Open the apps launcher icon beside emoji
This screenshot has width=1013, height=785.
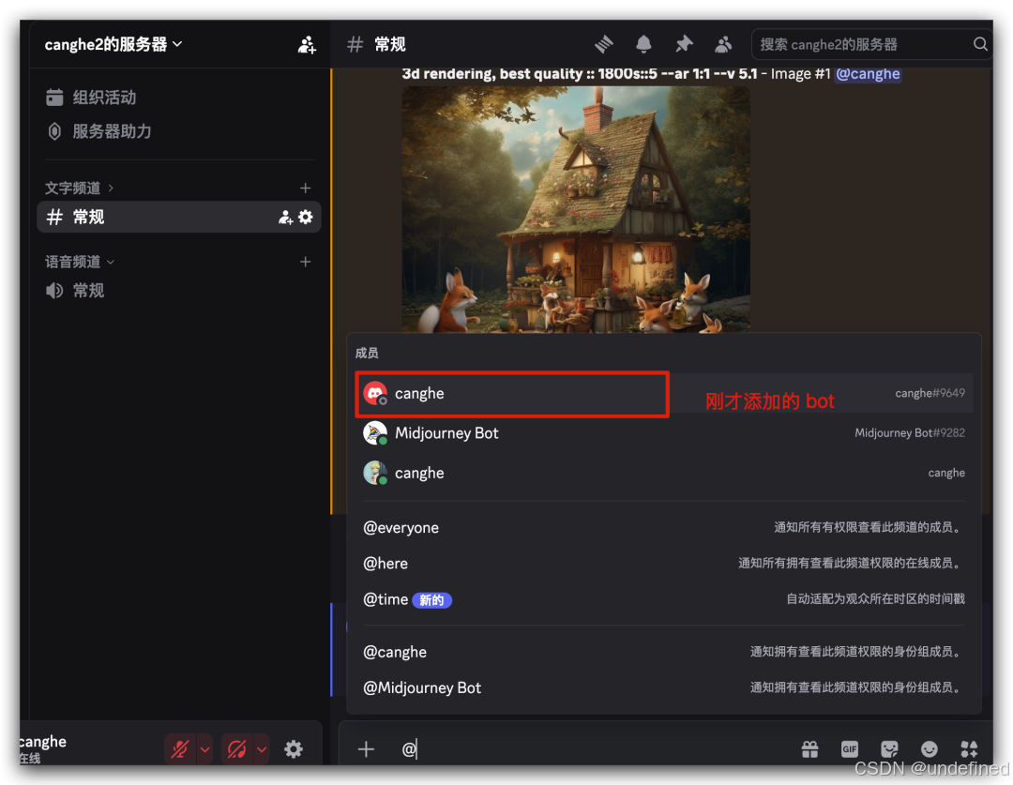click(x=969, y=748)
